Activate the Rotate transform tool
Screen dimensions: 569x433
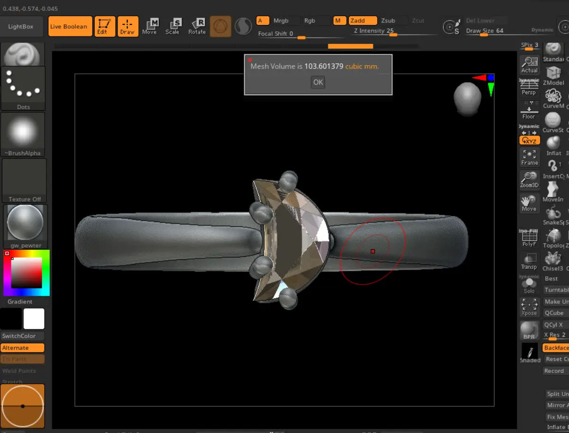coord(197,27)
